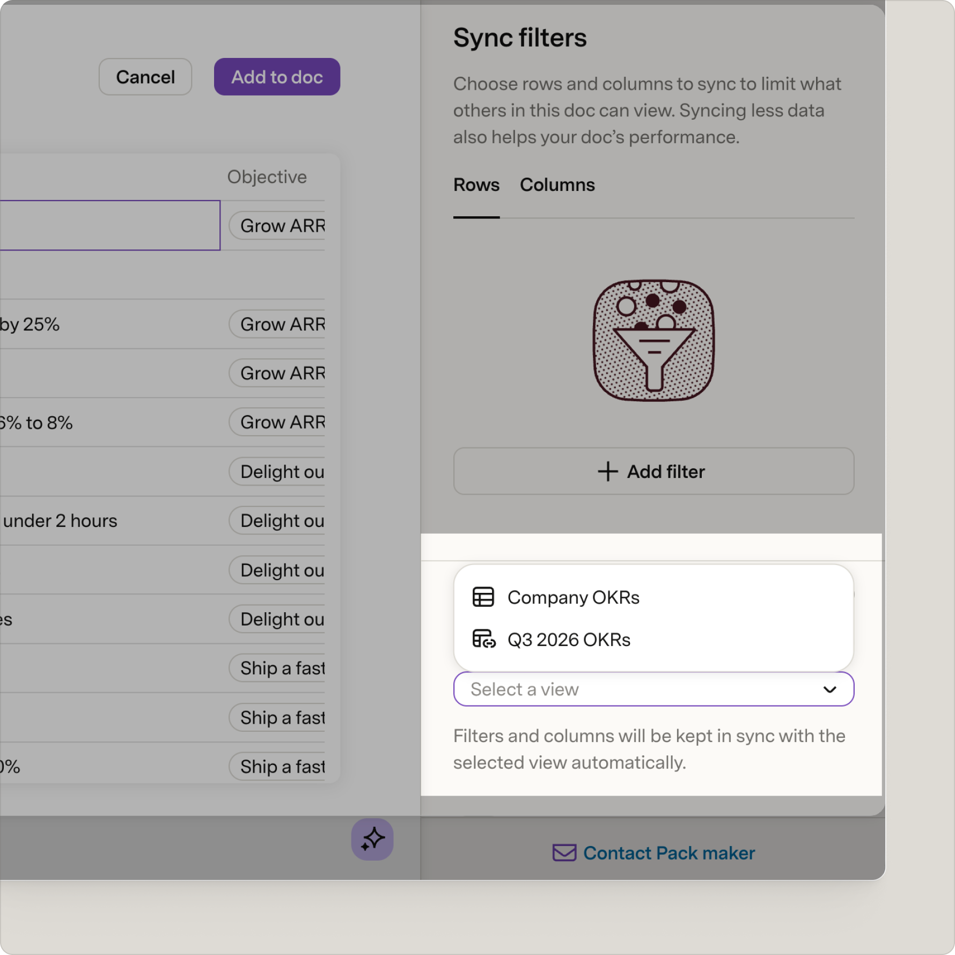Click Delight chip in the "under 2 hours" row
Viewport: 955px width, 955px height.
pyautogui.click(x=277, y=520)
